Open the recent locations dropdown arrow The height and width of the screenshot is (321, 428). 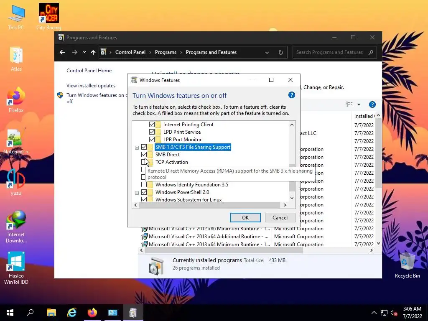coord(84,52)
